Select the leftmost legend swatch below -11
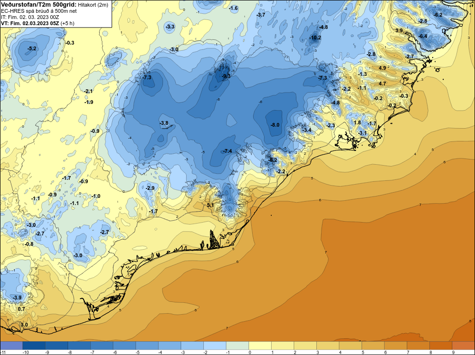This screenshot has height=355, width=475. click(x=11, y=346)
